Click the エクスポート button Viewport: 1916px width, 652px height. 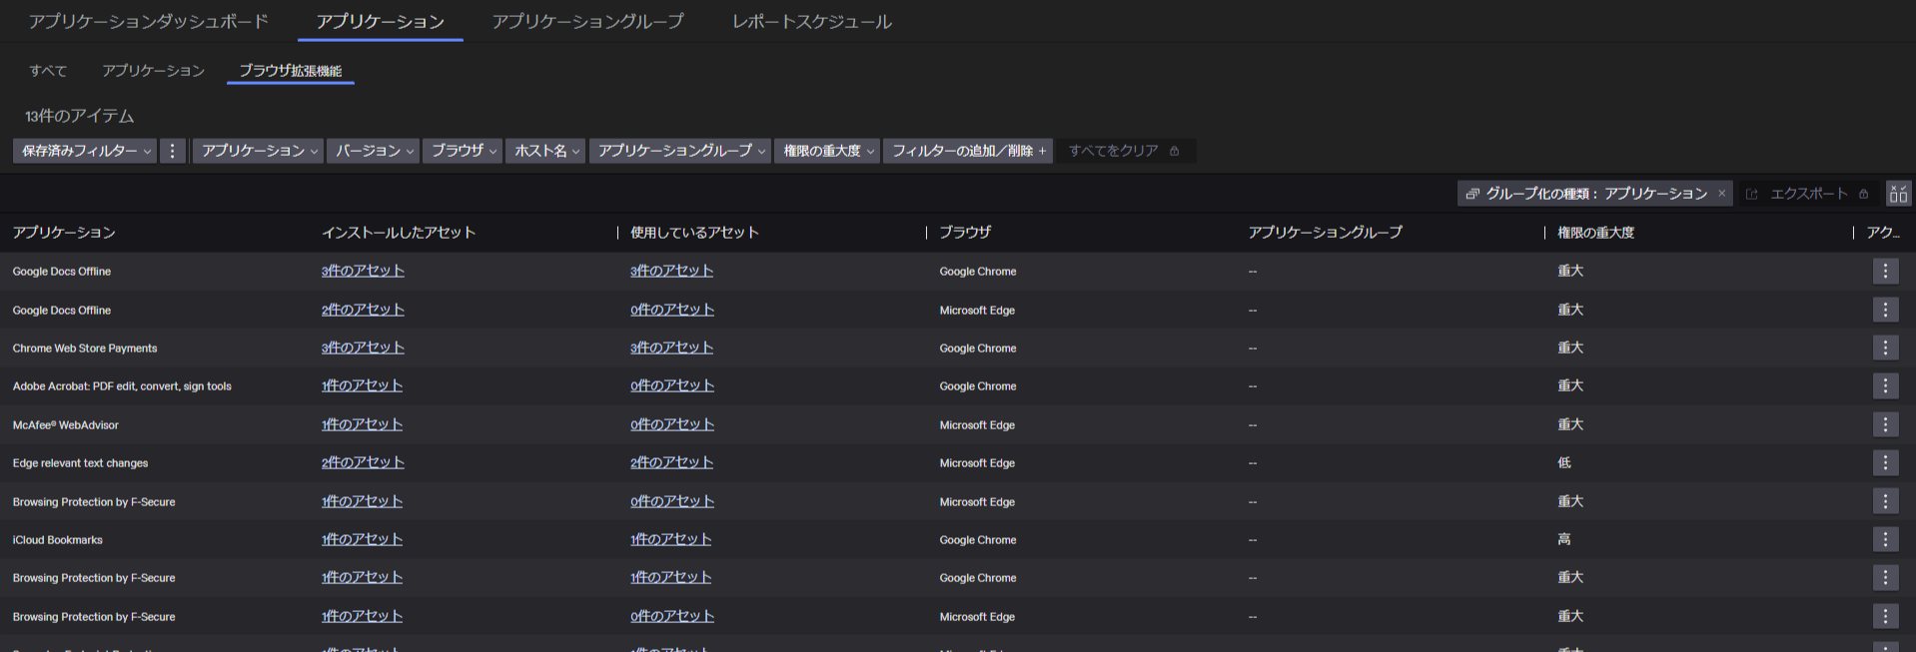point(1808,194)
